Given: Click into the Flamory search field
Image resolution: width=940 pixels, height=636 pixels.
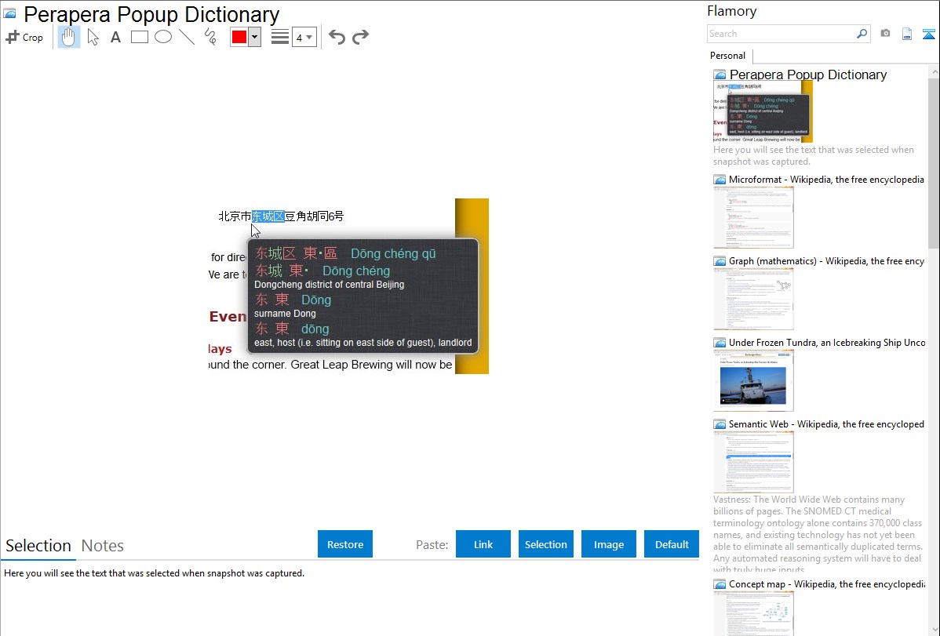Looking at the screenshot, I should tap(782, 34).
